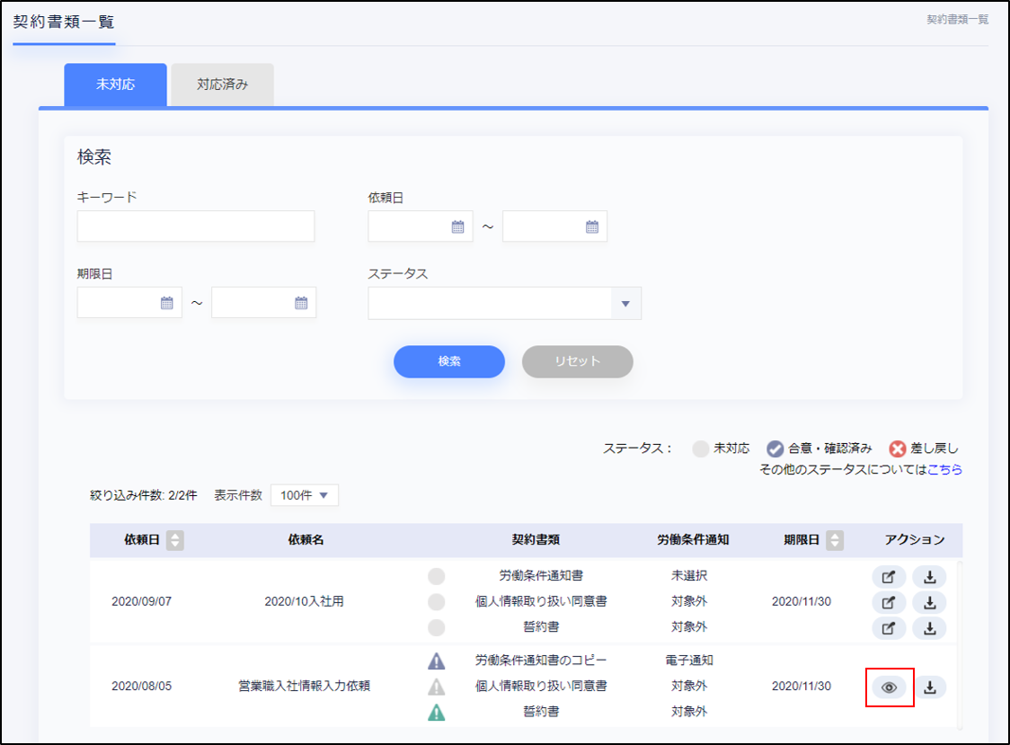Click the eye icon to view 営業職入社情報入力依頼
The image size is (1010, 745).
click(x=889, y=687)
